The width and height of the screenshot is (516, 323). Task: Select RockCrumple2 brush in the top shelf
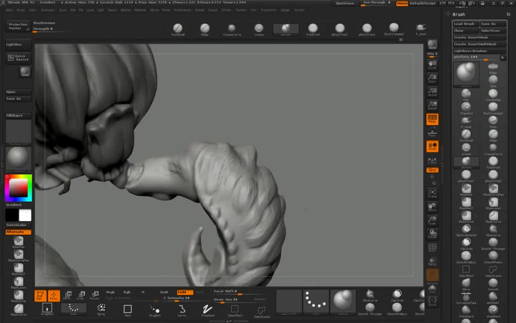click(x=394, y=29)
